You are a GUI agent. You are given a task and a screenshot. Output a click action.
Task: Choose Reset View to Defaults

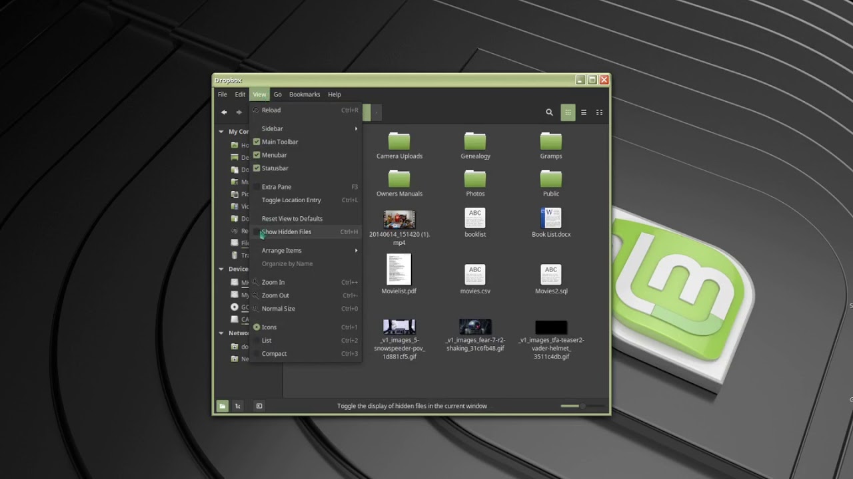pos(305,219)
